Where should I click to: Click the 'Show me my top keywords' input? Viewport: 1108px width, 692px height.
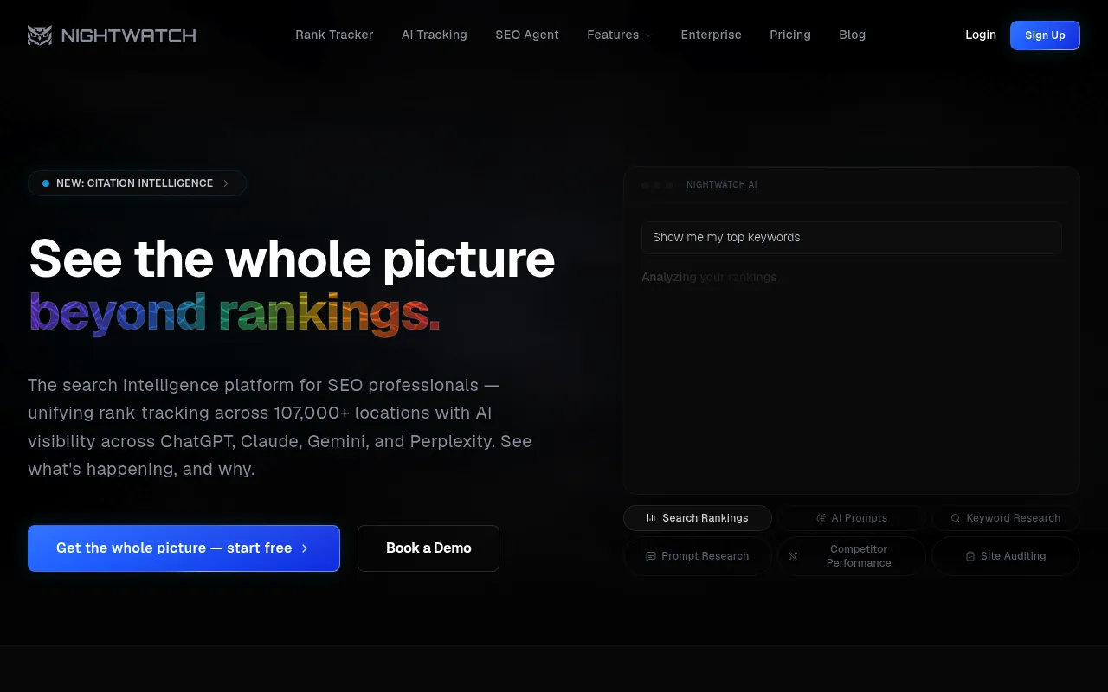(852, 238)
